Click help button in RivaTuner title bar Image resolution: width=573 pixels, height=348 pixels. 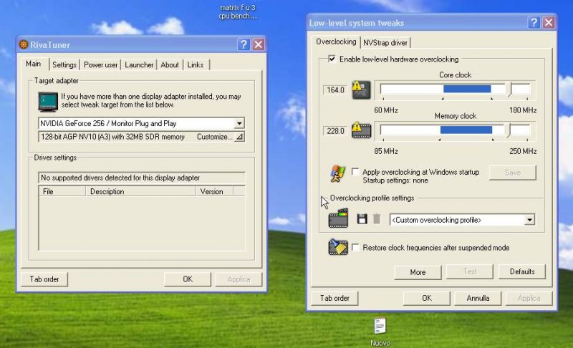pyautogui.click(x=244, y=44)
